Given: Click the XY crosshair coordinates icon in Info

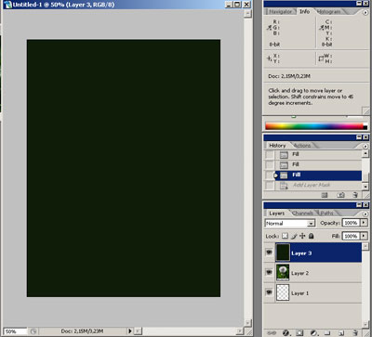Looking at the screenshot, I should pos(269,58).
